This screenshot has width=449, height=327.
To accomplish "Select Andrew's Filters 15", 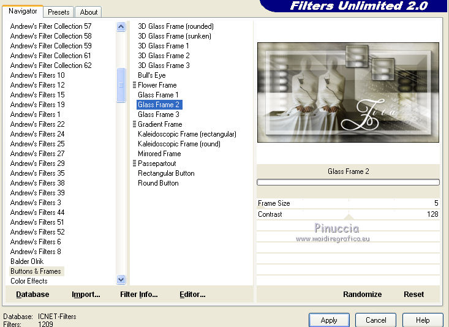I will [x=37, y=95].
